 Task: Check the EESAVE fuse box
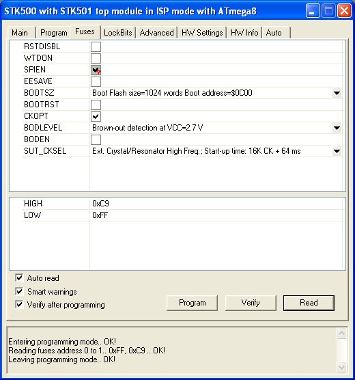(96, 81)
